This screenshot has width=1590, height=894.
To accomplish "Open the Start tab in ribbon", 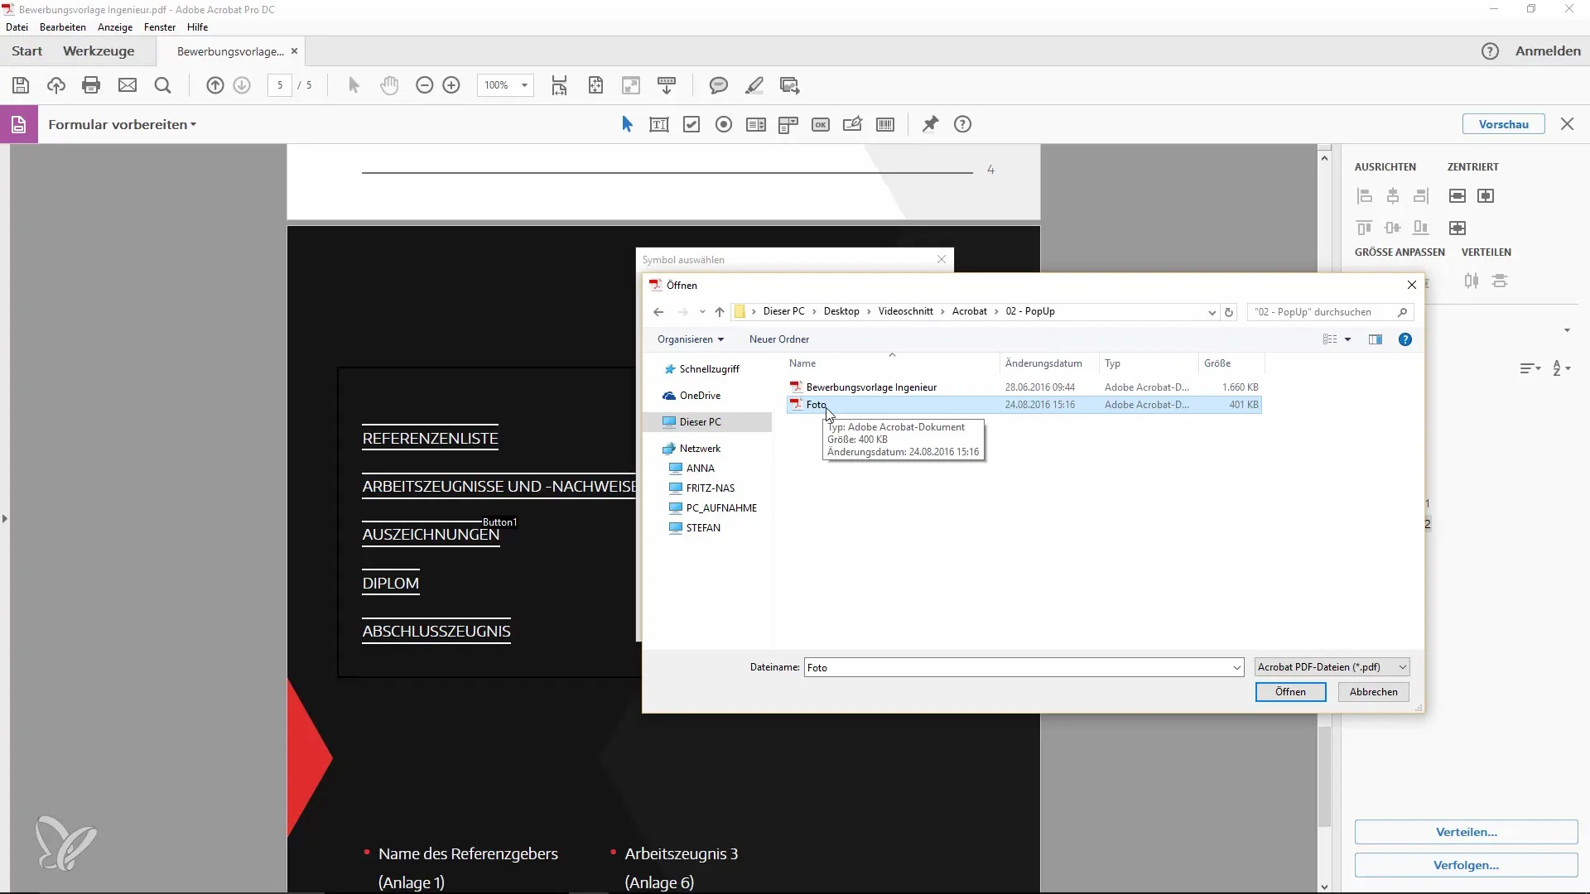I will coord(26,51).
